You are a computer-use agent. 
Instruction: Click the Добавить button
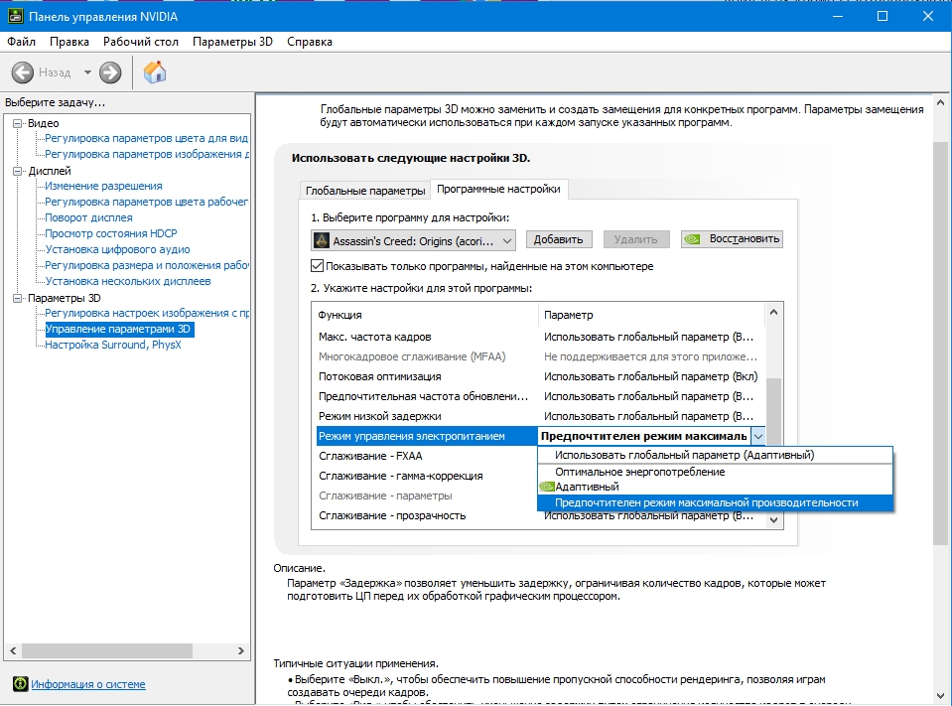coord(558,239)
